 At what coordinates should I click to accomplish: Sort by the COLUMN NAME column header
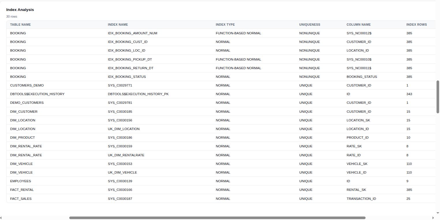tap(359, 25)
